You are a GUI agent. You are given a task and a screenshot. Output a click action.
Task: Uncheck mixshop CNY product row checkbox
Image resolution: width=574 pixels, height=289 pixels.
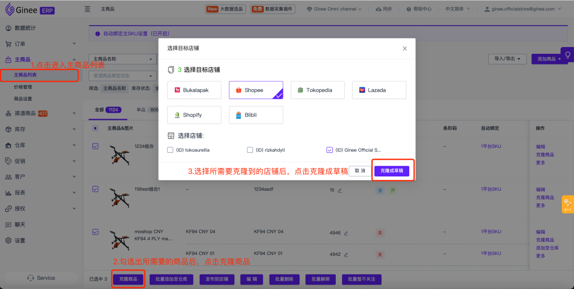(x=95, y=231)
